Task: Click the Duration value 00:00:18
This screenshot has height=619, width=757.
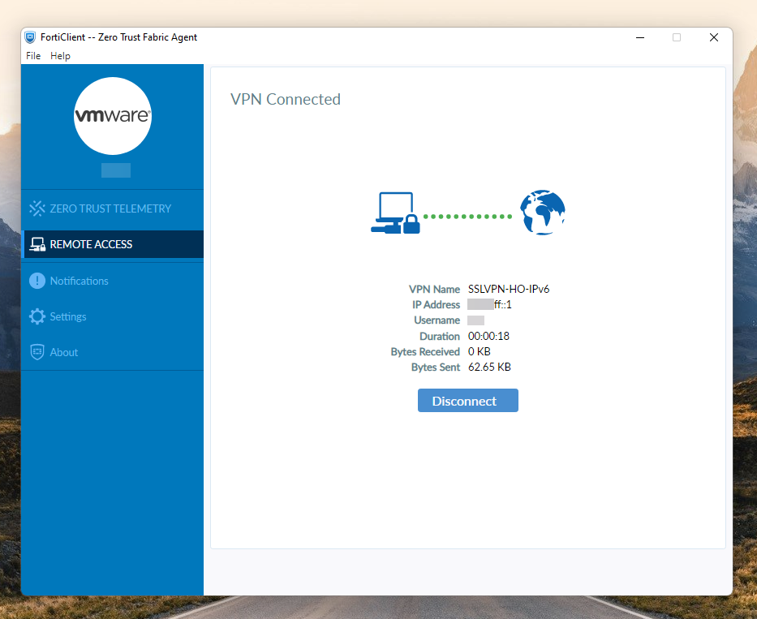Action: click(488, 336)
